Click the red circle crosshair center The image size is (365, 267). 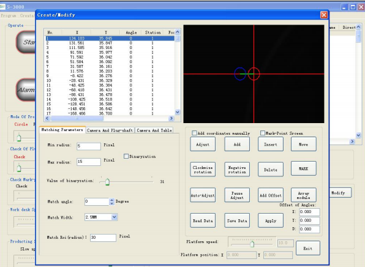pyautogui.click(x=254, y=73)
